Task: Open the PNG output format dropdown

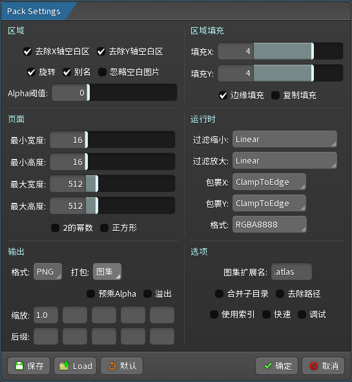Action: click(48, 271)
